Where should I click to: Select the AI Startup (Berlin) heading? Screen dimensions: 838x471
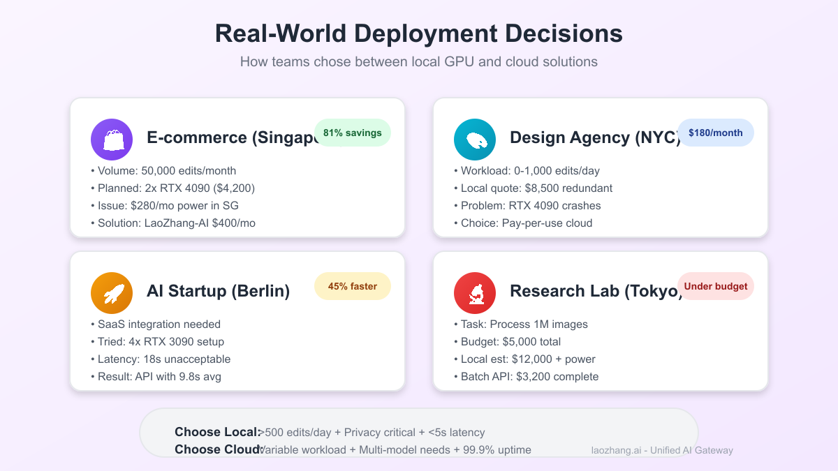(x=218, y=291)
